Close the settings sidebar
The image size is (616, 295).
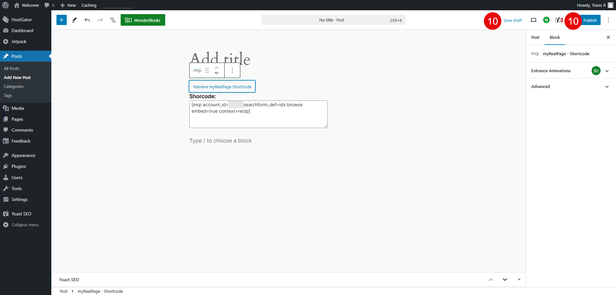click(x=608, y=37)
